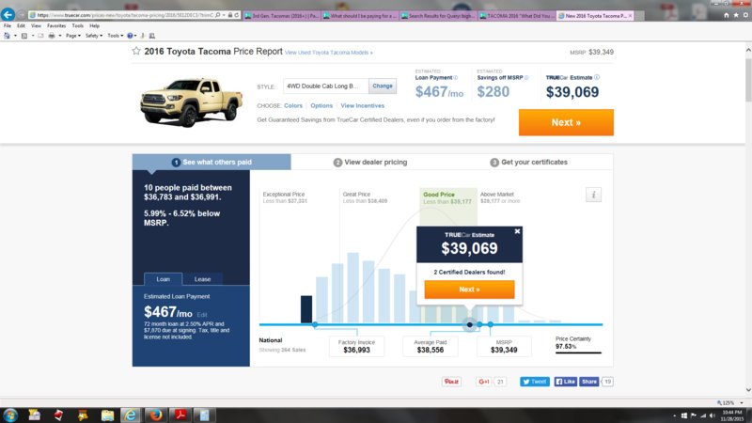Go back with the browser back arrow
Viewport: 752px width, 423px height.
pos(8,14)
